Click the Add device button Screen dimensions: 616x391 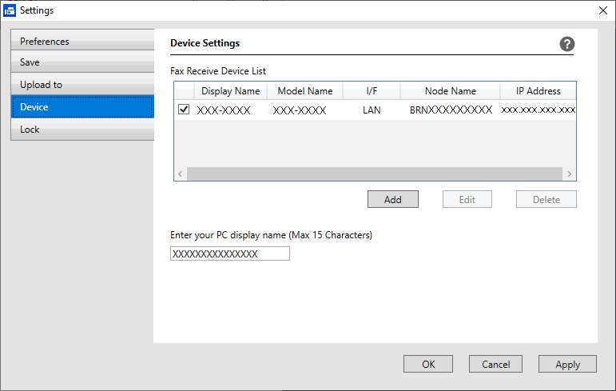point(392,199)
